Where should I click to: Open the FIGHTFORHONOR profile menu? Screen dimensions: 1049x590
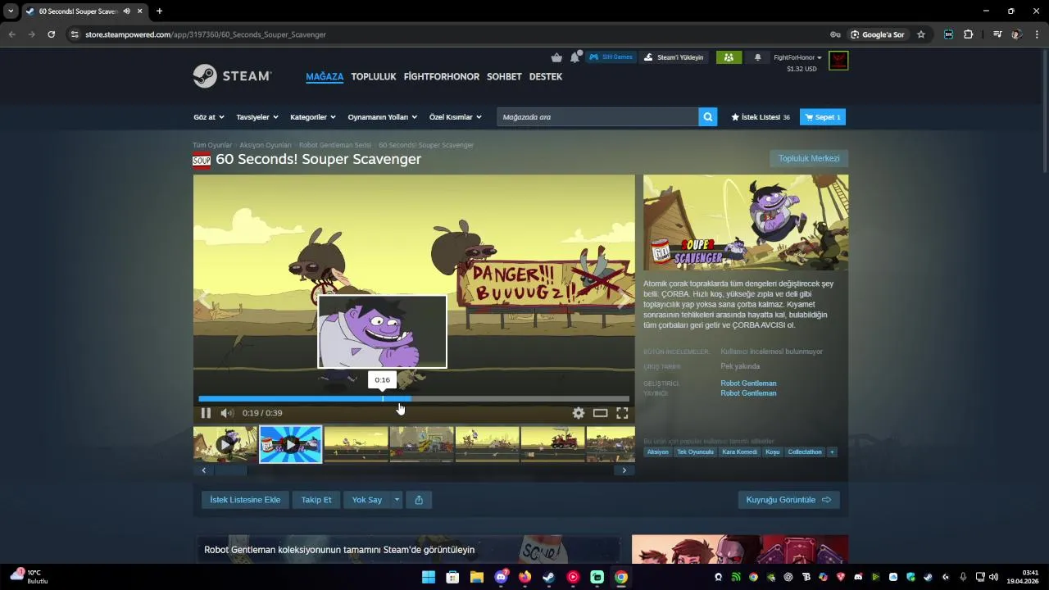pos(442,76)
